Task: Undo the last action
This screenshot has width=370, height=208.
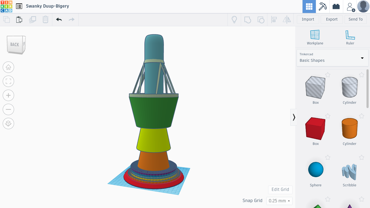Action: coord(59,19)
